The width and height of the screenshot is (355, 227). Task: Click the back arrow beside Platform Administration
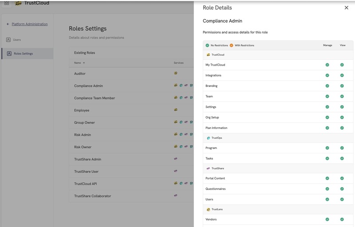tap(8, 24)
